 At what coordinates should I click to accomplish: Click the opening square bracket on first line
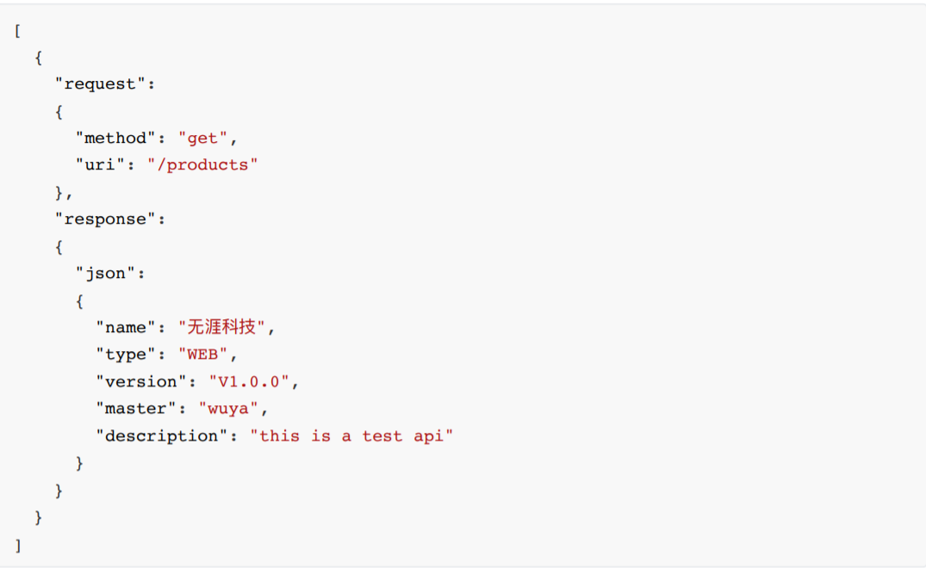pyautogui.click(x=18, y=31)
